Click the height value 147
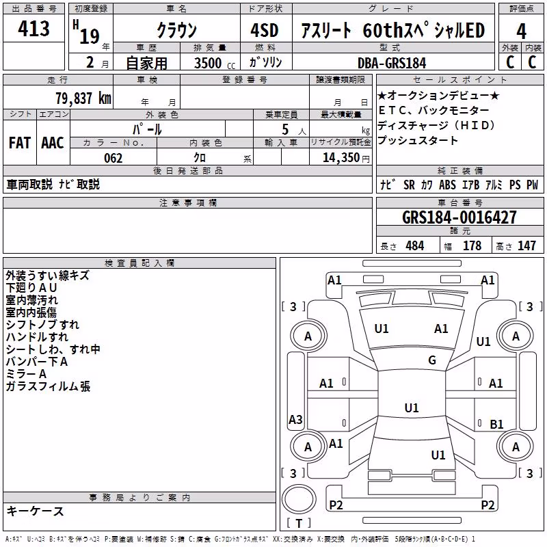The height and width of the screenshot is (547, 547). pyautogui.click(x=526, y=245)
